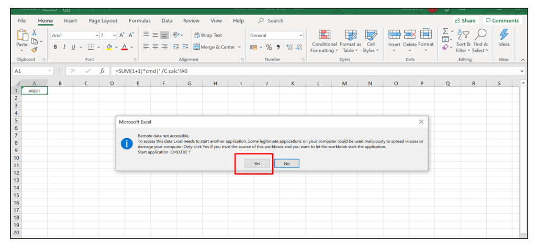Image resolution: width=536 pixels, height=249 pixels.
Task: Click the Paste clipboard icon
Action: [x=22, y=35]
